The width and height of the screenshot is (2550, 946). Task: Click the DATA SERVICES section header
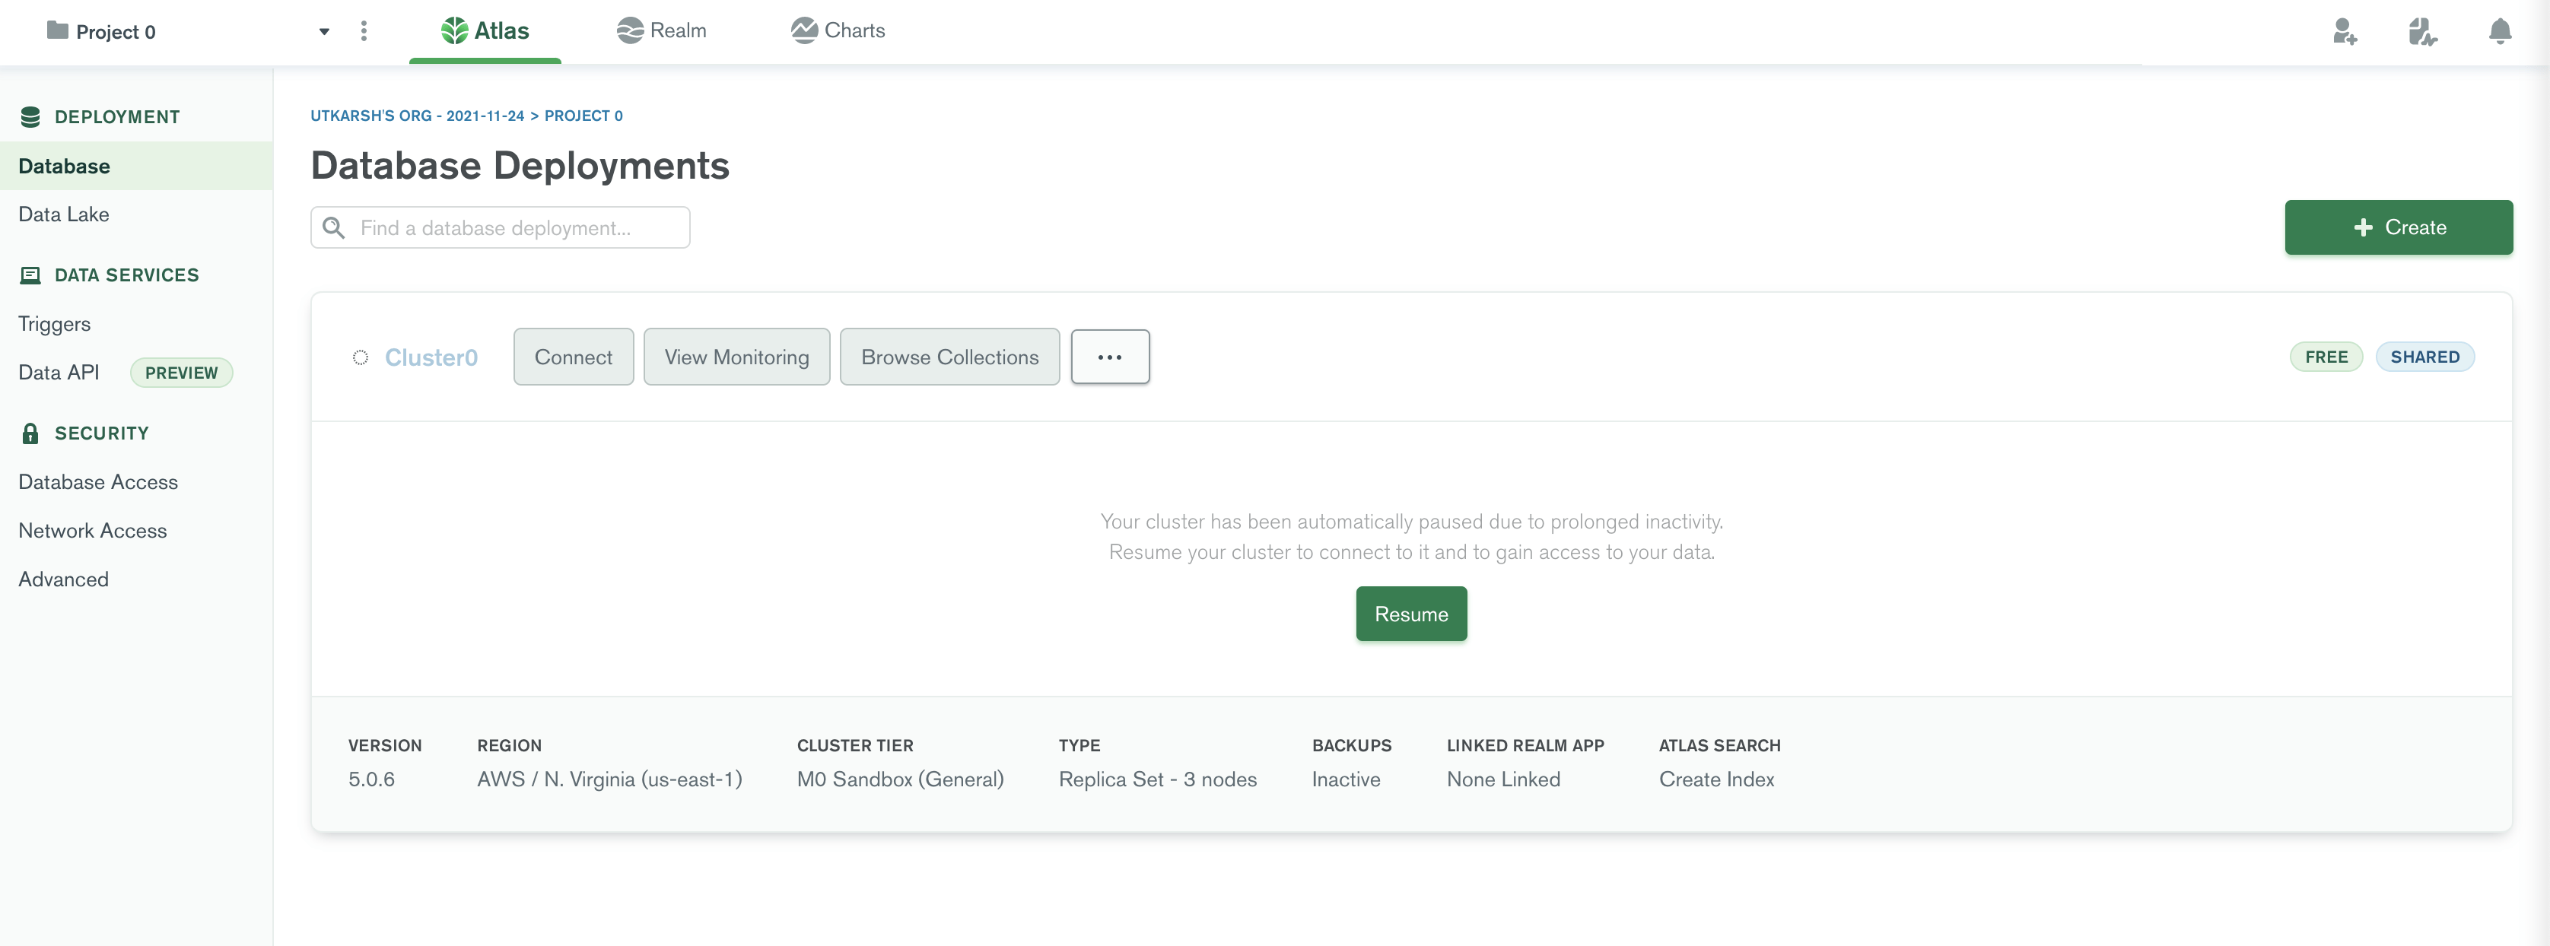click(127, 275)
